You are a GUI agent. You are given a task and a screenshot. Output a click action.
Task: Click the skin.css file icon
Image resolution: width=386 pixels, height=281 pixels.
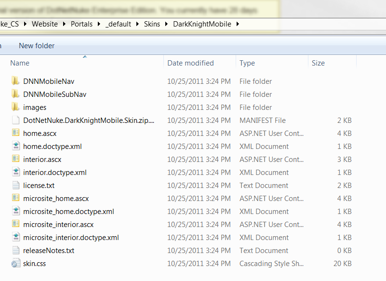[15, 264]
